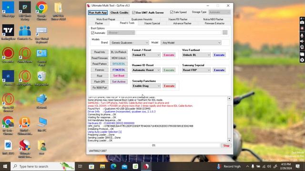
Task: Click the log scrollbar down arrow
Action: 229,140
